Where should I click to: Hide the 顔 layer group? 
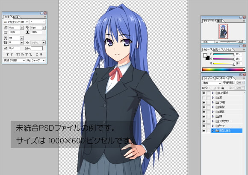coord(204,117)
